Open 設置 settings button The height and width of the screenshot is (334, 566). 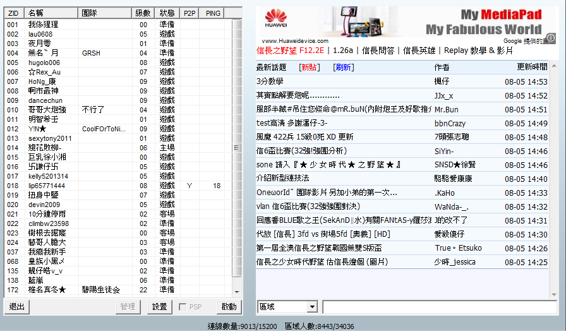[x=159, y=307]
